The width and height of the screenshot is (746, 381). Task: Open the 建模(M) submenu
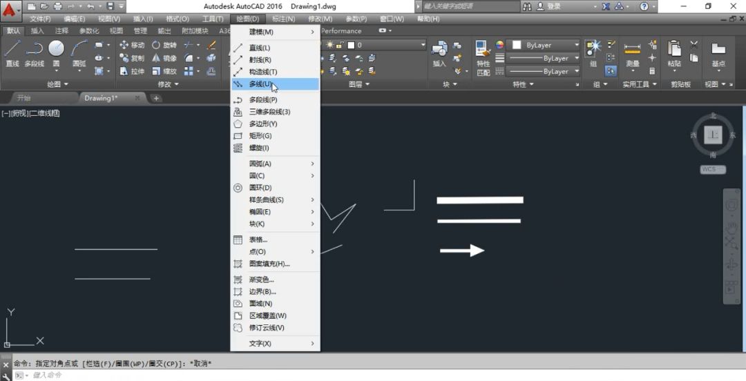tap(276, 32)
